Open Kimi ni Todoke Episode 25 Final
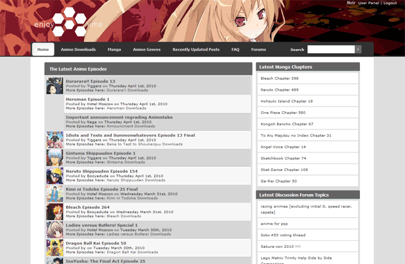Image resolution: width=405 pixels, height=264 pixels. (x=101, y=189)
